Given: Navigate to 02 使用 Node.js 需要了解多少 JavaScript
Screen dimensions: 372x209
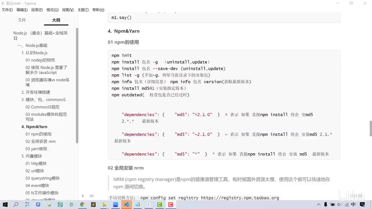Looking at the screenshot, I should point(46,70).
